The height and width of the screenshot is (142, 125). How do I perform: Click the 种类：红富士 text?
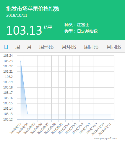pyautogui.click(x=77, y=25)
